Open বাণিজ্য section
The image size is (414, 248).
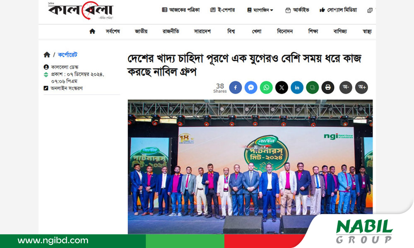click(x=340, y=31)
